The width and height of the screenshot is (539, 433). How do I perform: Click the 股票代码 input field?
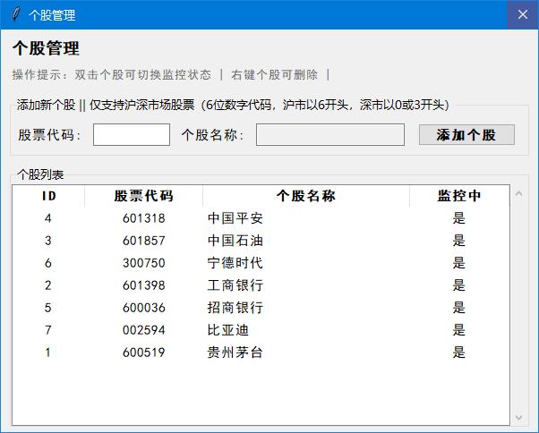131,135
